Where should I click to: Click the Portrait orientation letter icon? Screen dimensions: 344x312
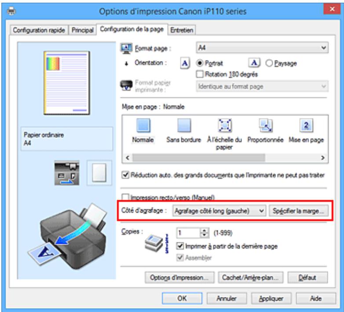tap(185, 63)
